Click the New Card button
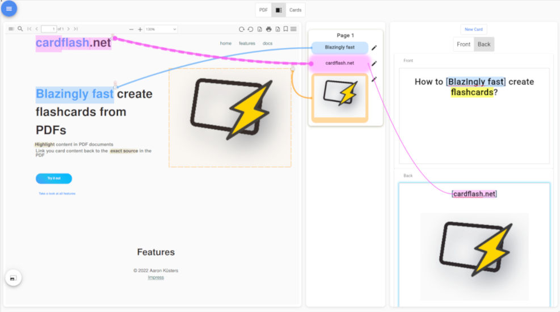Image resolution: width=560 pixels, height=312 pixels. click(473, 29)
